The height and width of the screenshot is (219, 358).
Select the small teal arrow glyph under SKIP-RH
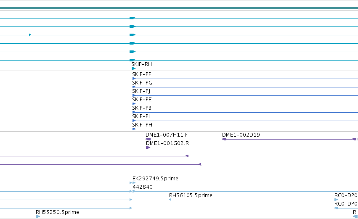pyautogui.click(x=133, y=69)
